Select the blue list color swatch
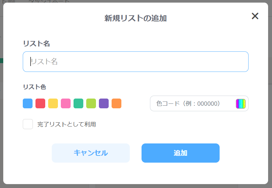Screen dimensions: 272x188 pos(28,103)
